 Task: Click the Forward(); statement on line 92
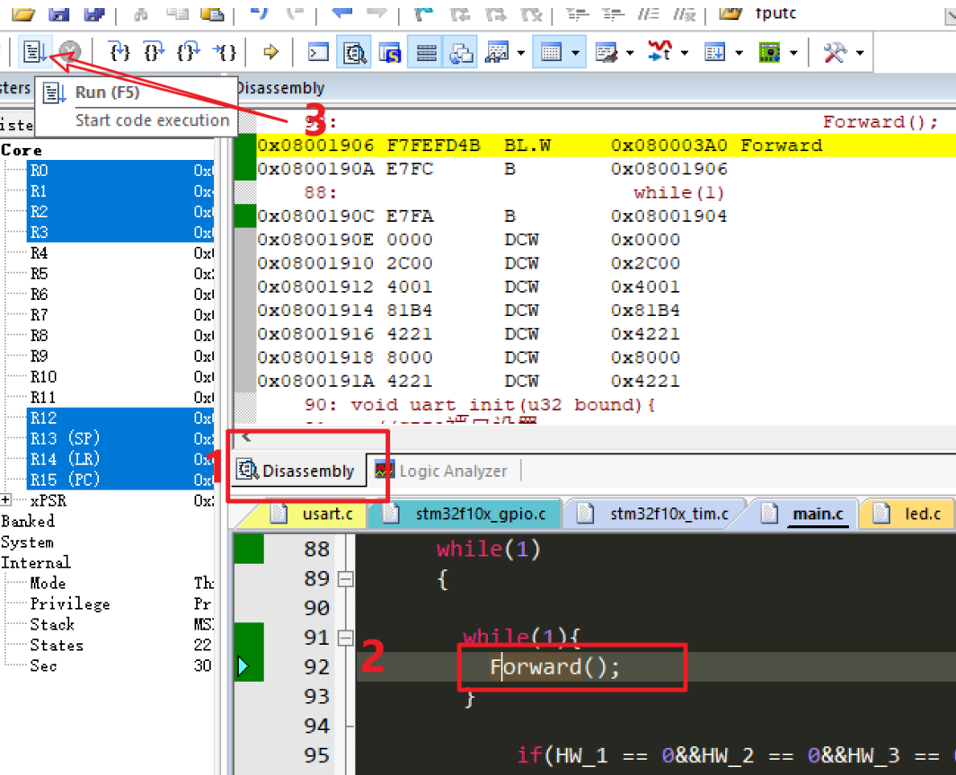(x=555, y=666)
